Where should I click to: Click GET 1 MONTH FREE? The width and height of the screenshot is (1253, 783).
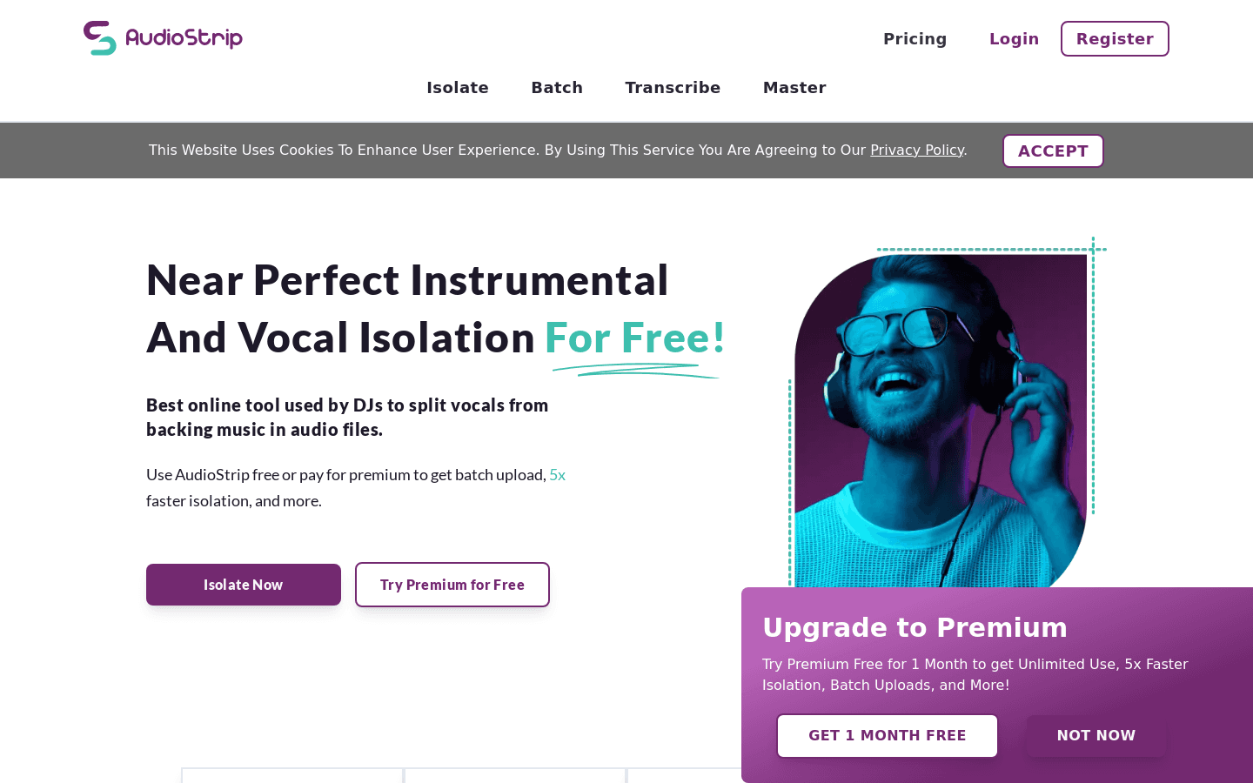(888, 735)
